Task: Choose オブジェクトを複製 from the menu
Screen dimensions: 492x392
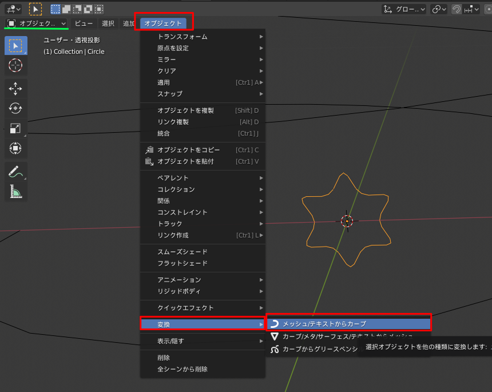Action: tap(203, 110)
